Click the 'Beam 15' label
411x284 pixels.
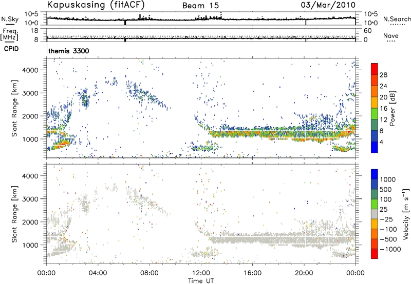point(200,6)
